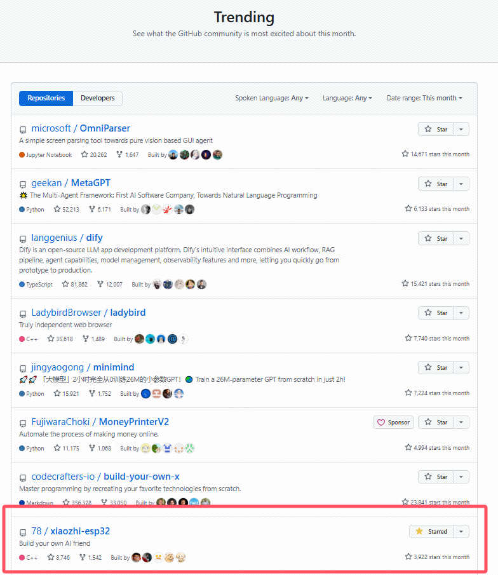Switch to the Developers tab
498x575 pixels.
pyautogui.click(x=98, y=98)
